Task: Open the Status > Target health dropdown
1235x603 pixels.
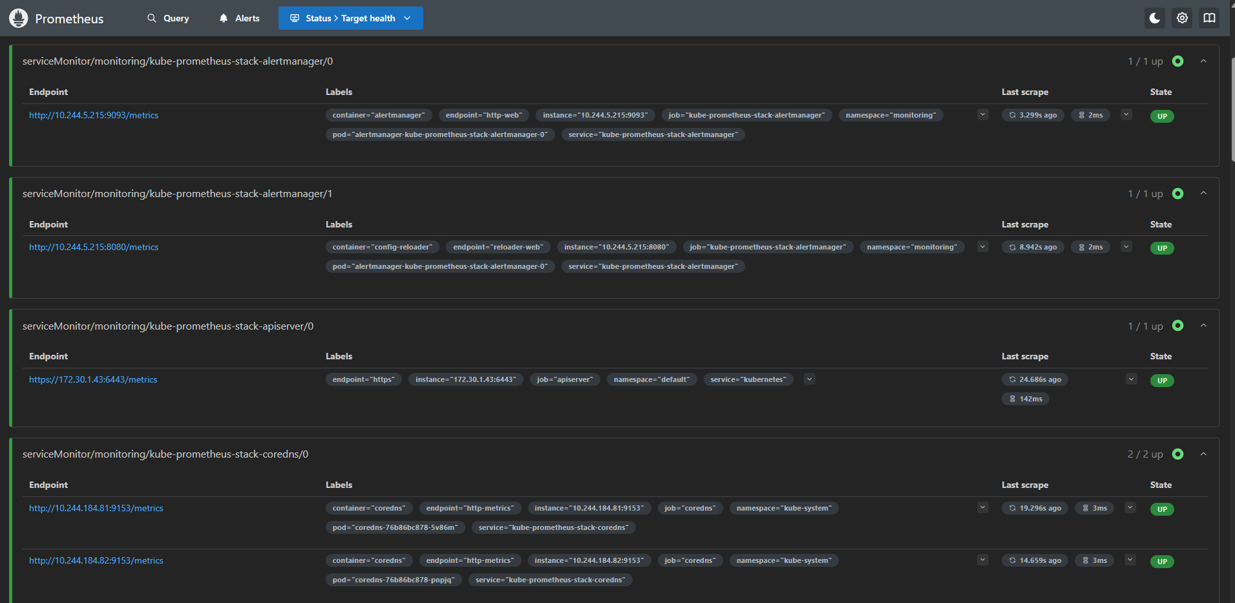Action: click(x=351, y=18)
